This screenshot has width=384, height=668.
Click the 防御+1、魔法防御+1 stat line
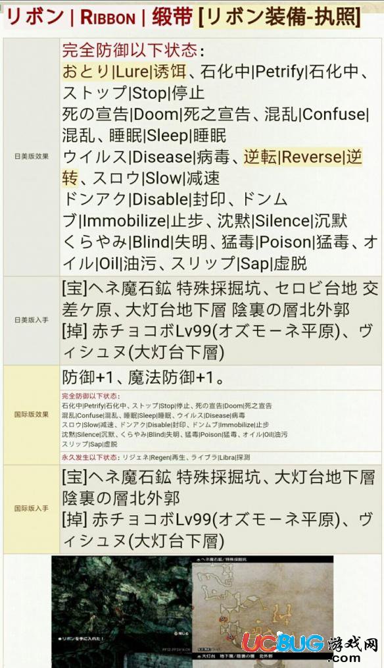pyautogui.click(x=143, y=377)
